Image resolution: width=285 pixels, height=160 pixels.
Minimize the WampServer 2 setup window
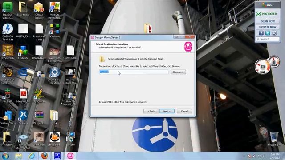(176, 37)
